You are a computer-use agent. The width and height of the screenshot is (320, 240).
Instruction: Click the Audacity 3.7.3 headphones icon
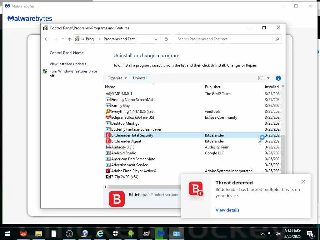coord(108,147)
